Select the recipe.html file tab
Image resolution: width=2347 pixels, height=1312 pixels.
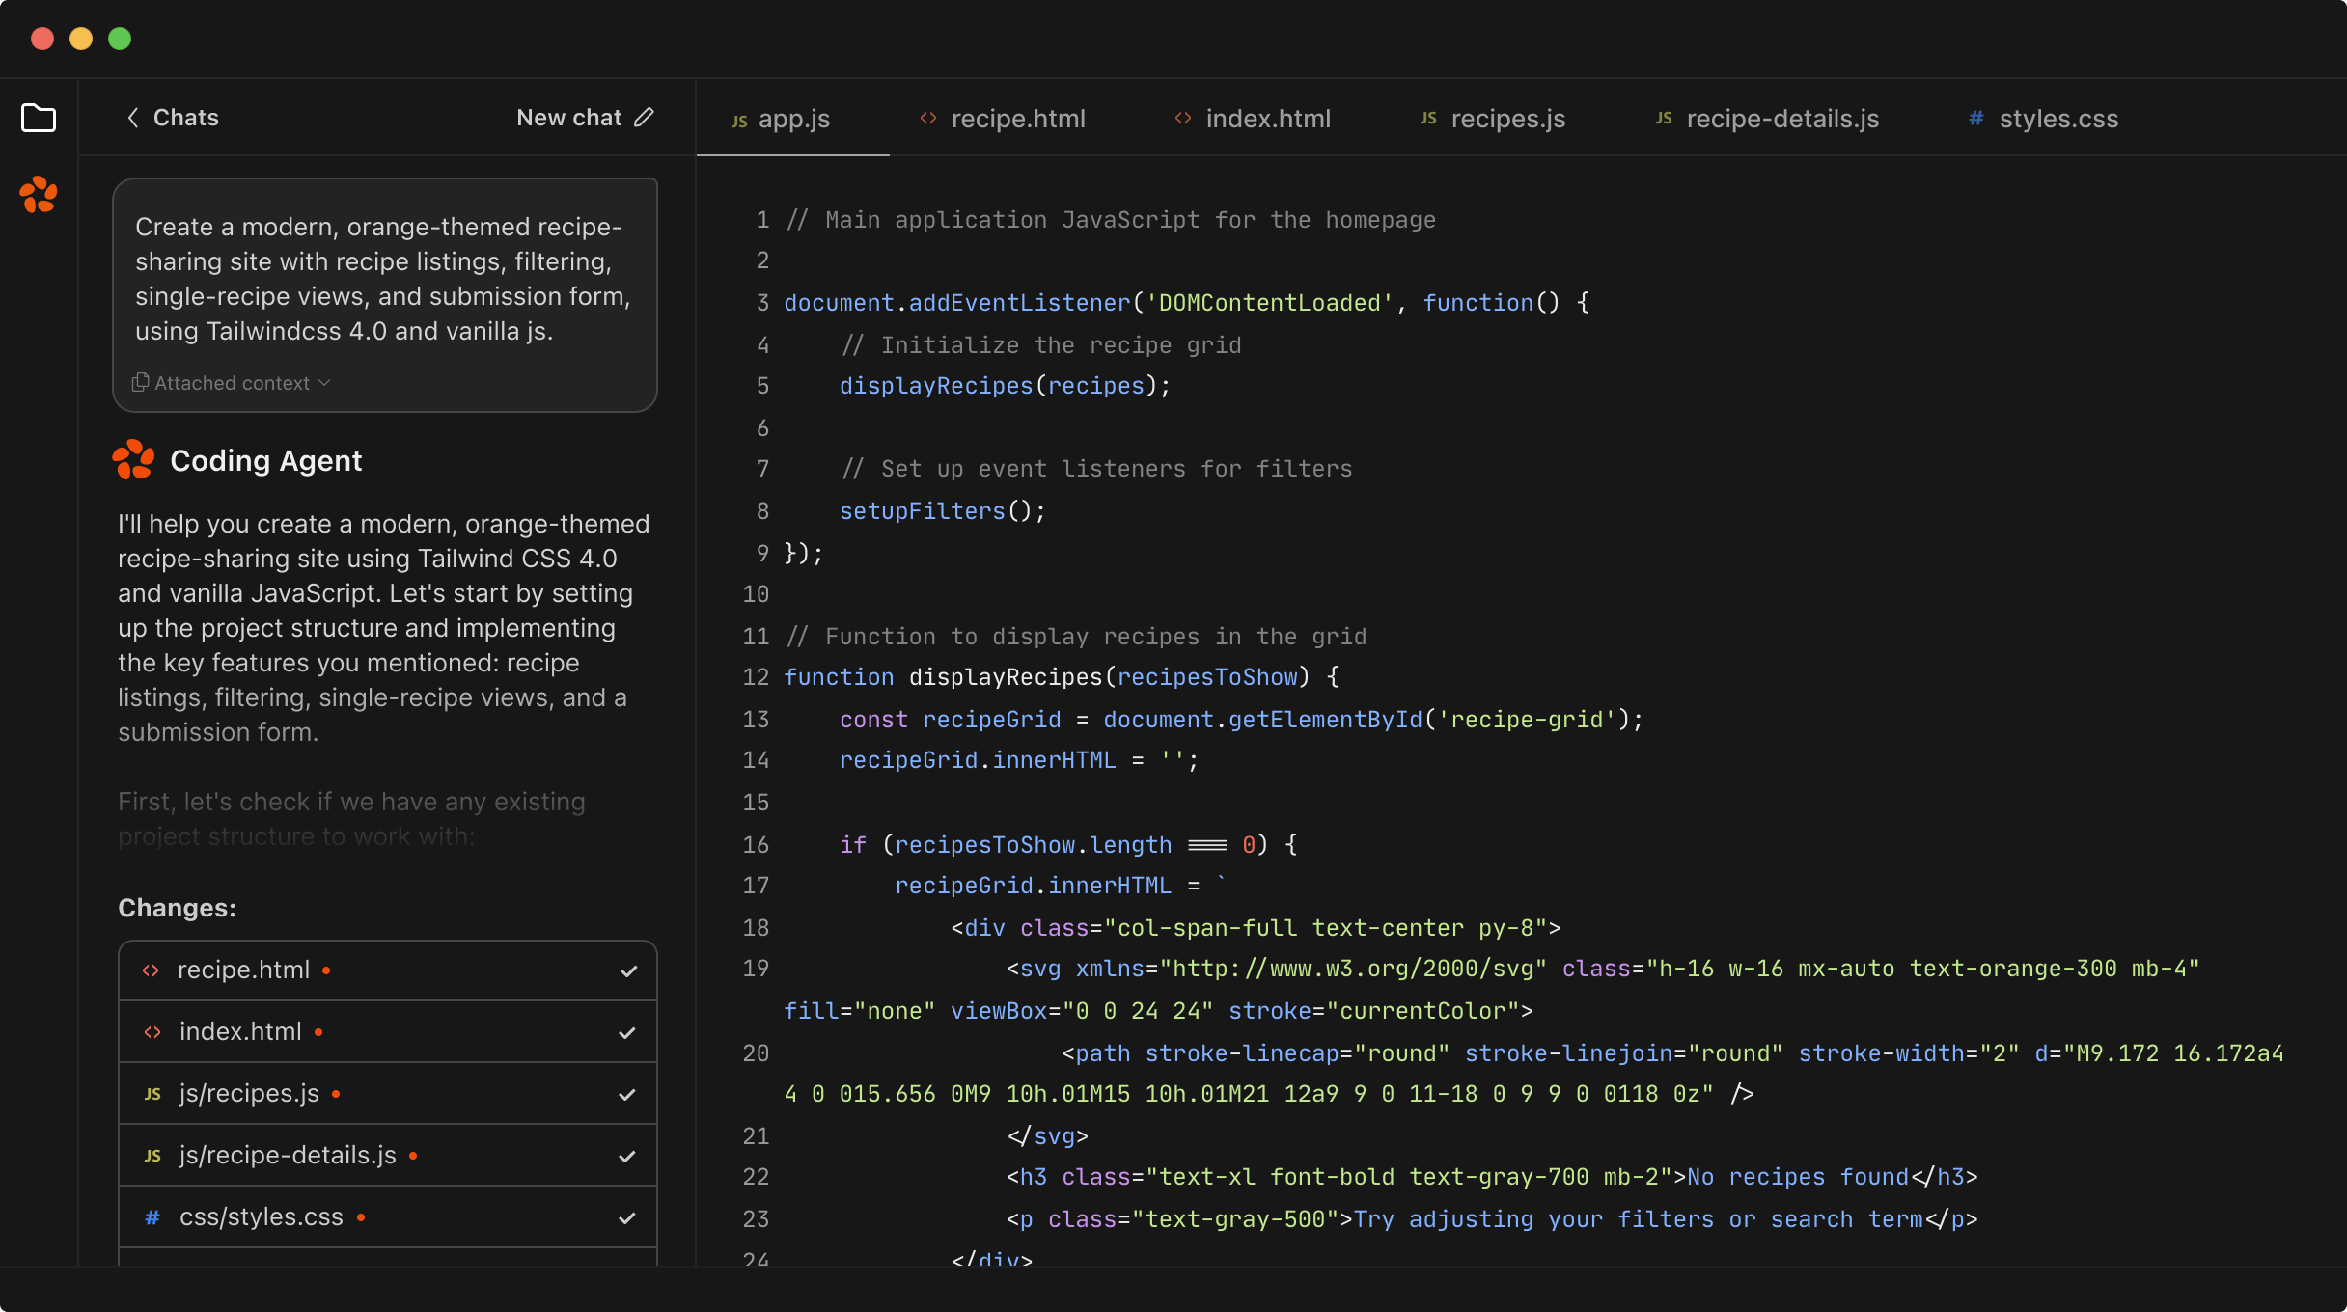pyautogui.click(x=1017, y=116)
